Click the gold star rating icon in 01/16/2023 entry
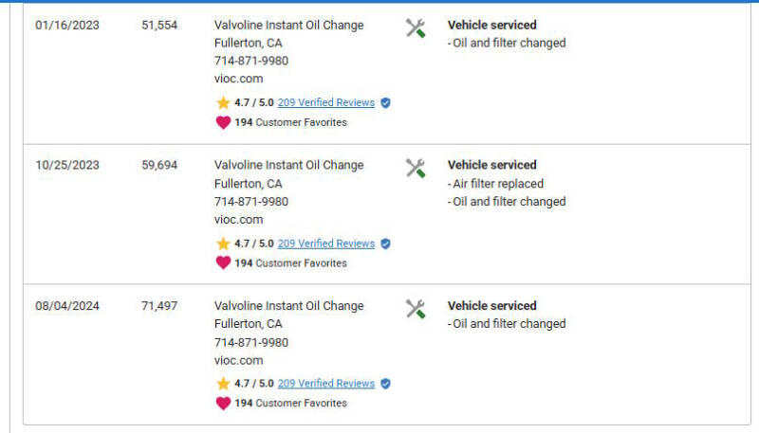This screenshot has height=433, width=759. [223, 103]
